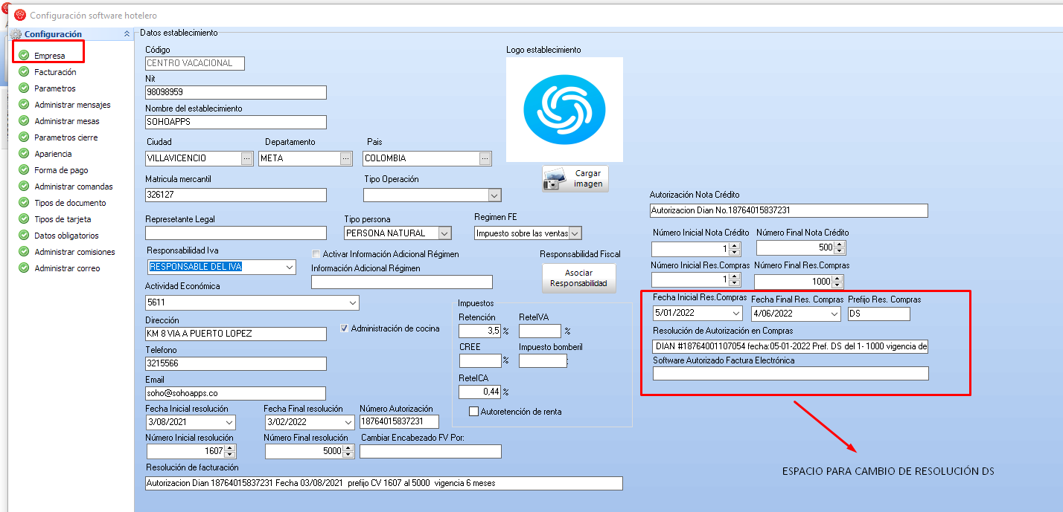Screen dimensions: 1063x512
Task: Click the Asociar Responsabilidad button
Action: click(x=578, y=278)
